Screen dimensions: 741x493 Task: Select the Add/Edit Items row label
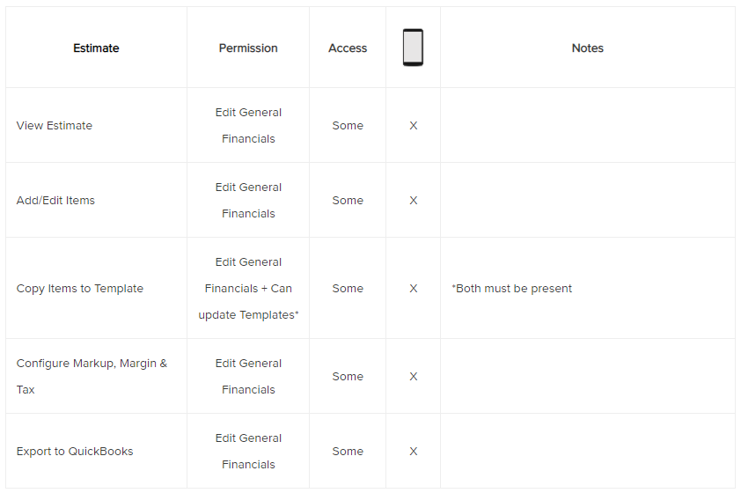[x=55, y=201]
